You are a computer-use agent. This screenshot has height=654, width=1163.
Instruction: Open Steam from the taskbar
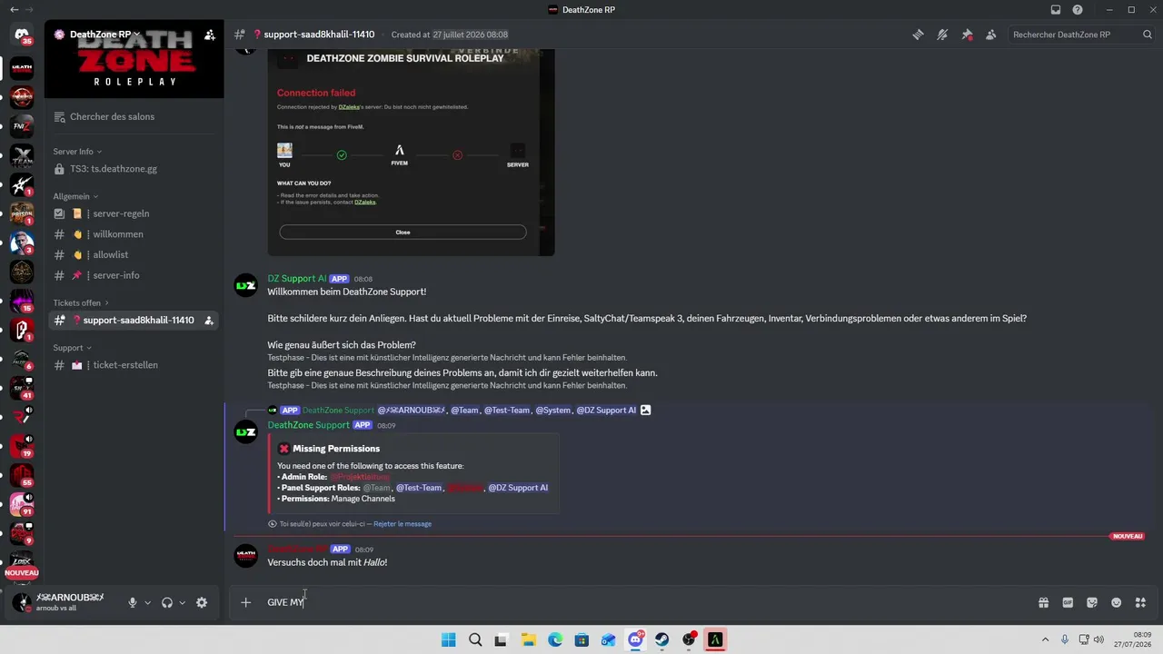coord(662,640)
